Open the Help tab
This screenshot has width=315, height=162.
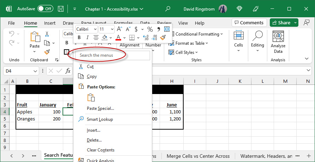[200, 23]
